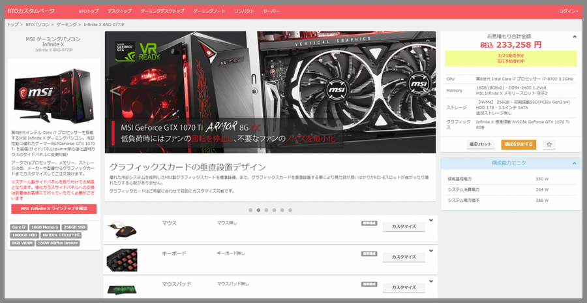
Task: Click 構成リセット button
Action: pyautogui.click(x=480, y=144)
